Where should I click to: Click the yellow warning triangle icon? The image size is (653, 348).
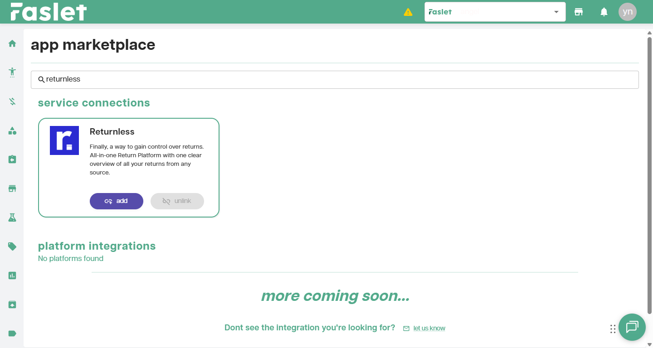click(x=408, y=12)
